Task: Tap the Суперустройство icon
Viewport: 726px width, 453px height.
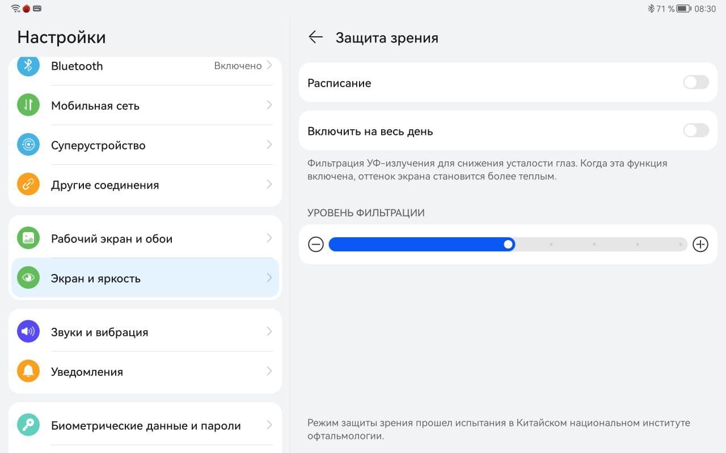Action: [x=28, y=145]
